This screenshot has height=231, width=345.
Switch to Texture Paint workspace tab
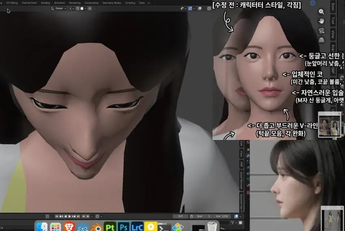pos(29,3)
